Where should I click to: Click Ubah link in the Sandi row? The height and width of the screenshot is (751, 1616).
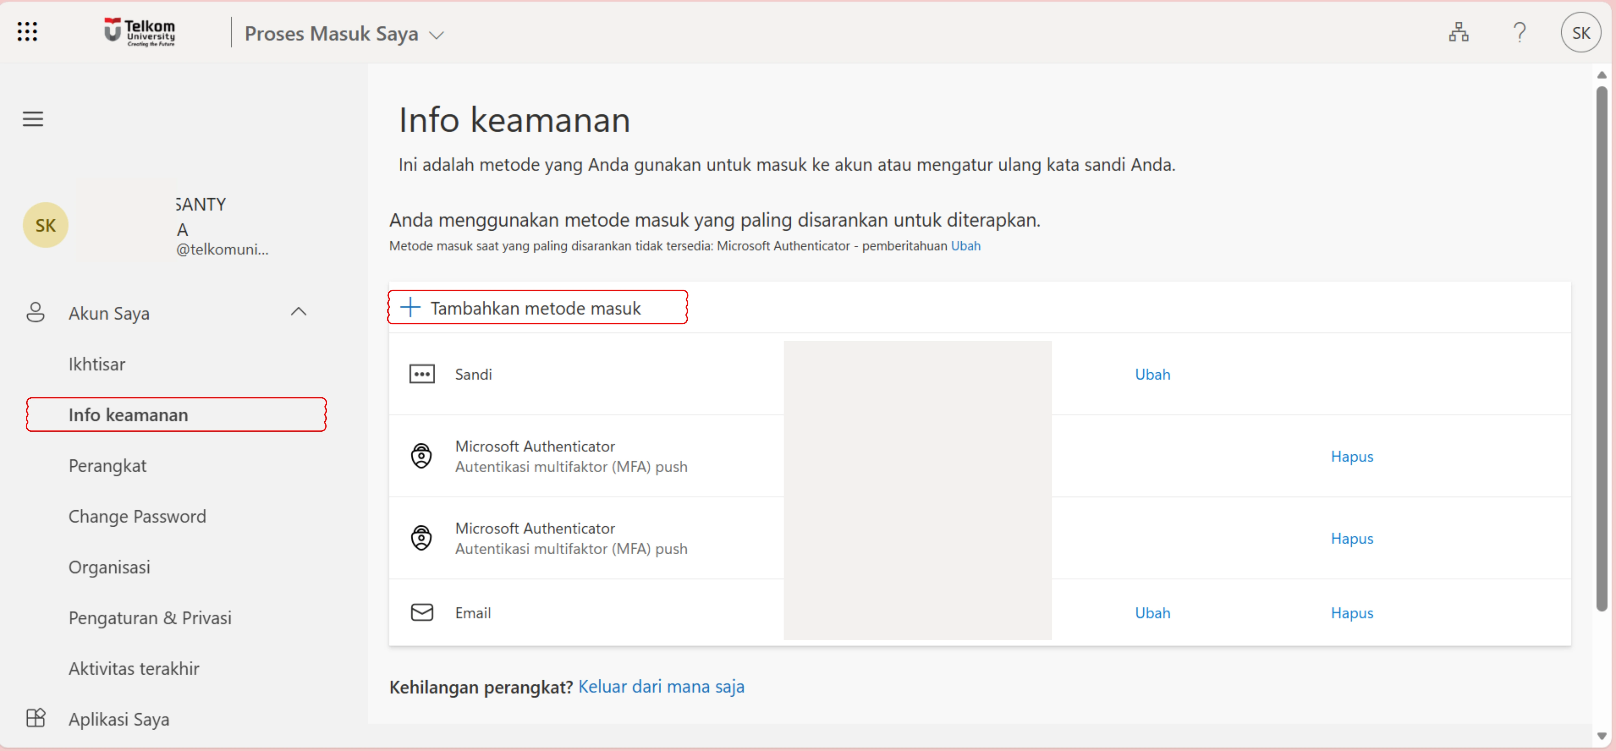click(1153, 374)
